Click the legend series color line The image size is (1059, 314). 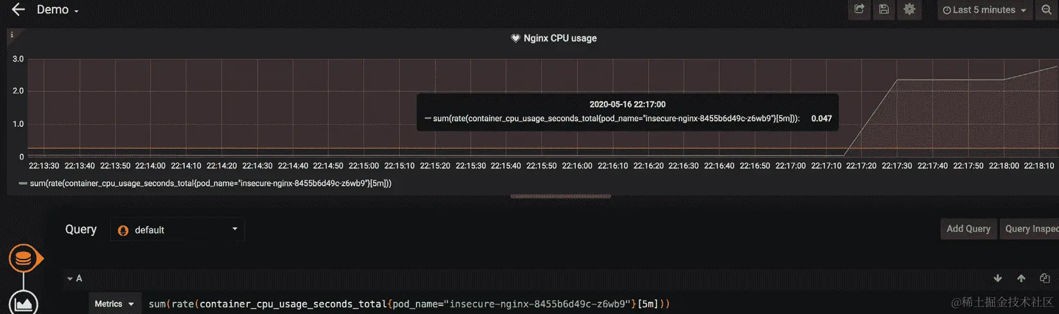[x=23, y=183]
